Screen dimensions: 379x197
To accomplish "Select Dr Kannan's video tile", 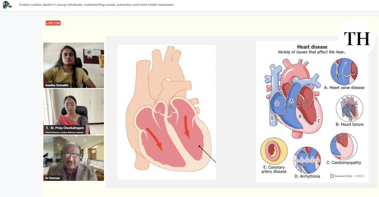I will click(x=73, y=158).
